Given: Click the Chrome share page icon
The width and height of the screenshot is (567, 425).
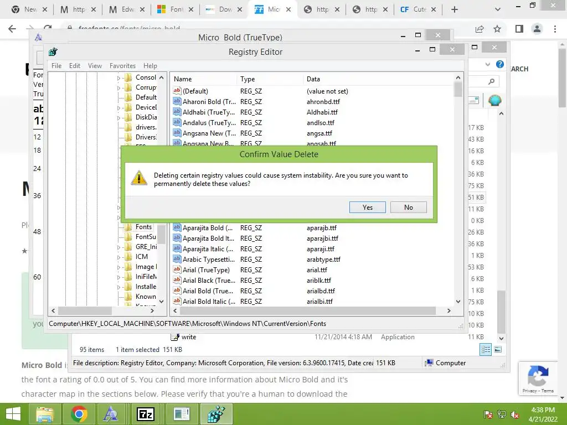Looking at the screenshot, I should tap(480, 29).
